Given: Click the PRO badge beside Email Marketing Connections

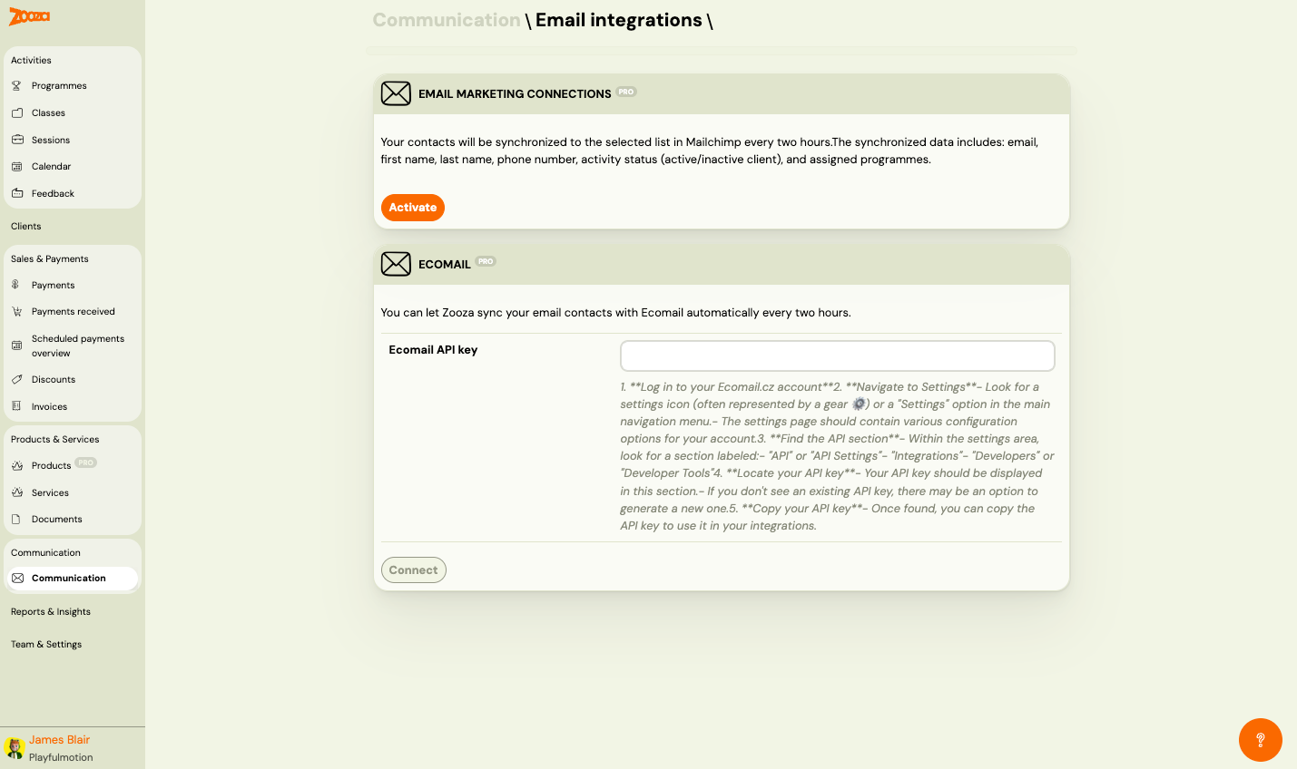Looking at the screenshot, I should pos(626,92).
